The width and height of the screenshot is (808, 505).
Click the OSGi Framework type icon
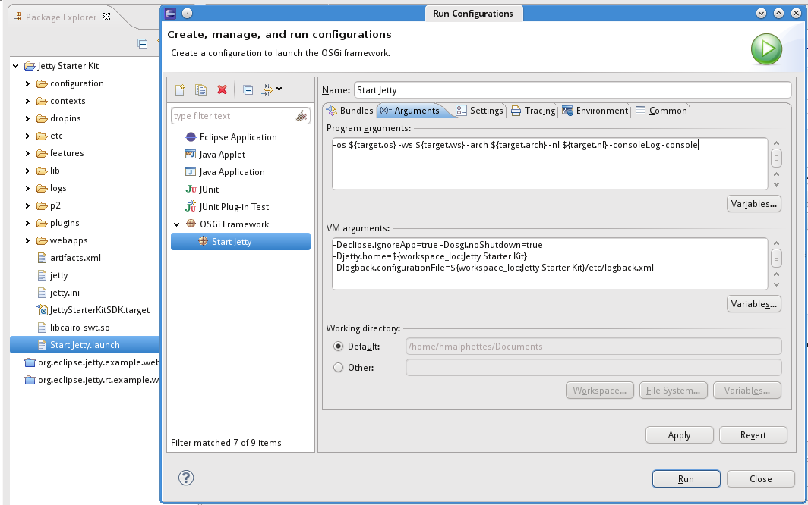[191, 224]
